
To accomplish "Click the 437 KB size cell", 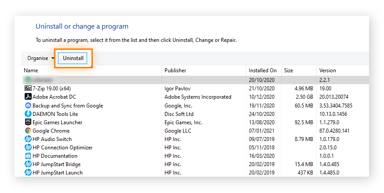I will (x=305, y=172).
